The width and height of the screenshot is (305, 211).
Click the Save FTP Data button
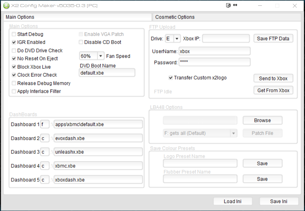pos(273,39)
